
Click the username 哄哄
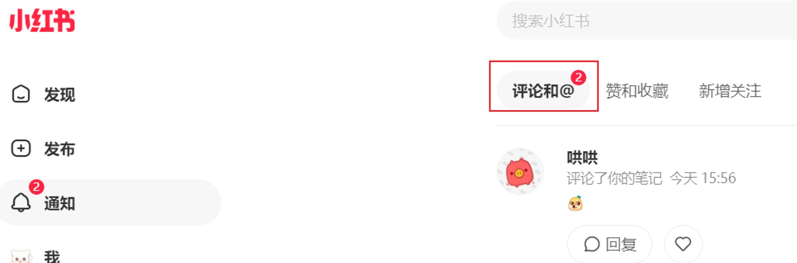[582, 158]
